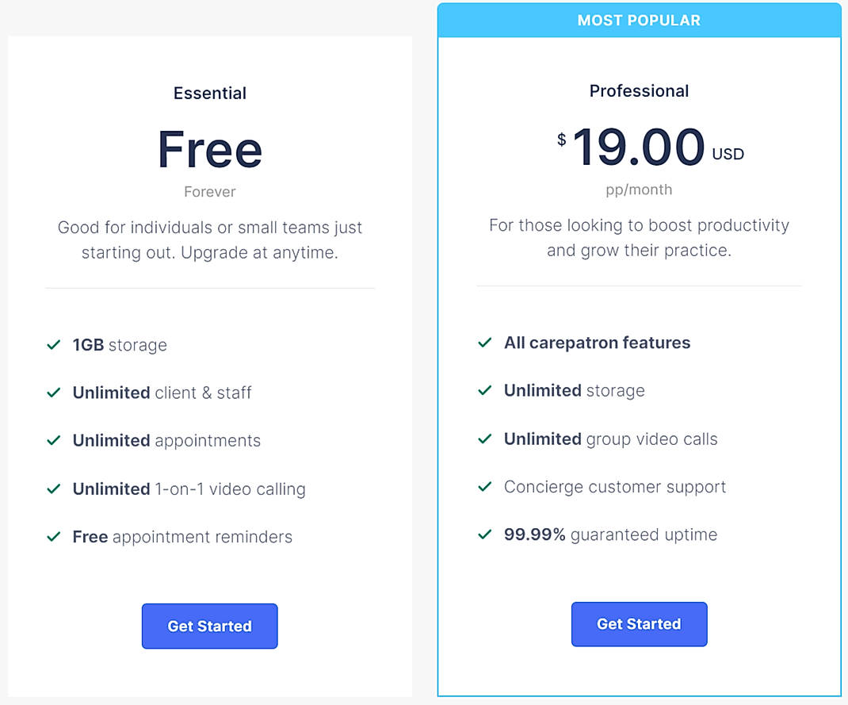Click the checkmark beside Unlimited group video calls
848x705 pixels.
(x=484, y=439)
